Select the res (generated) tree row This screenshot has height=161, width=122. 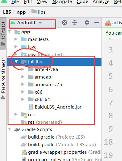54,122
